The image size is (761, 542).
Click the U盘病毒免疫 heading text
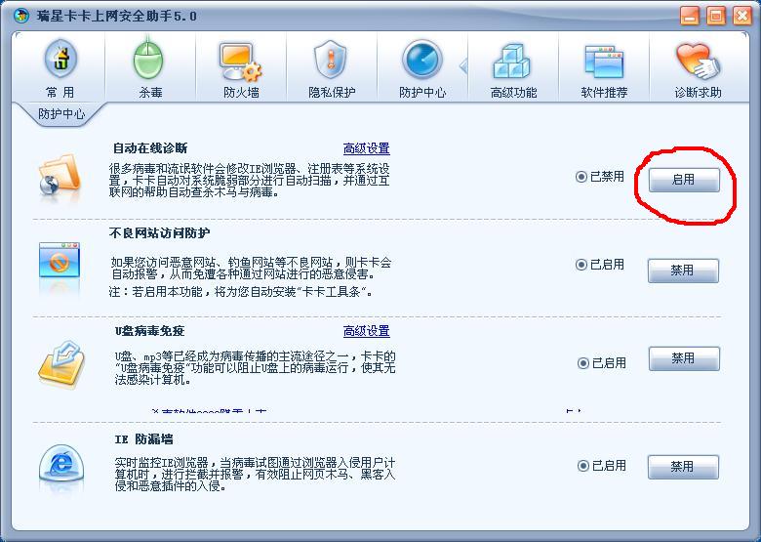(x=150, y=331)
